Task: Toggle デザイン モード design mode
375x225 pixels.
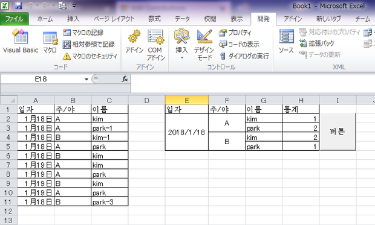Action: click(204, 45)
